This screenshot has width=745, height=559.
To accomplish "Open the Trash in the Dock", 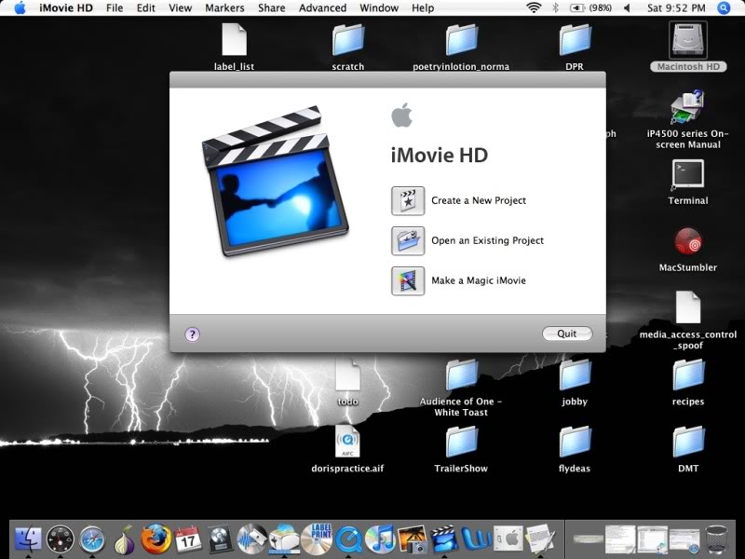I will point(716,539).
